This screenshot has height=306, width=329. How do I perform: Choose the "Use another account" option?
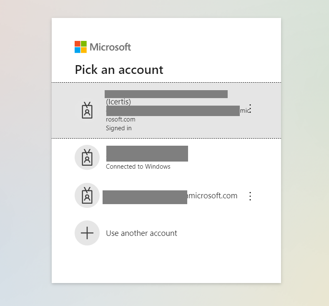(x=141, y=233)
